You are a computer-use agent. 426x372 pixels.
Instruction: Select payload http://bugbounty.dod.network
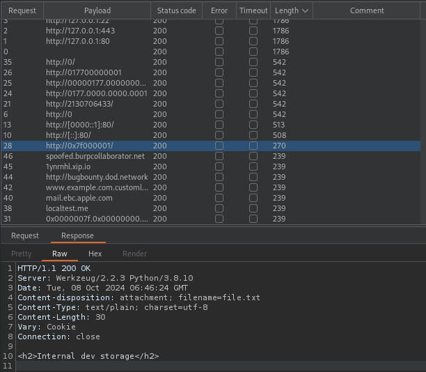click(97, 177)
